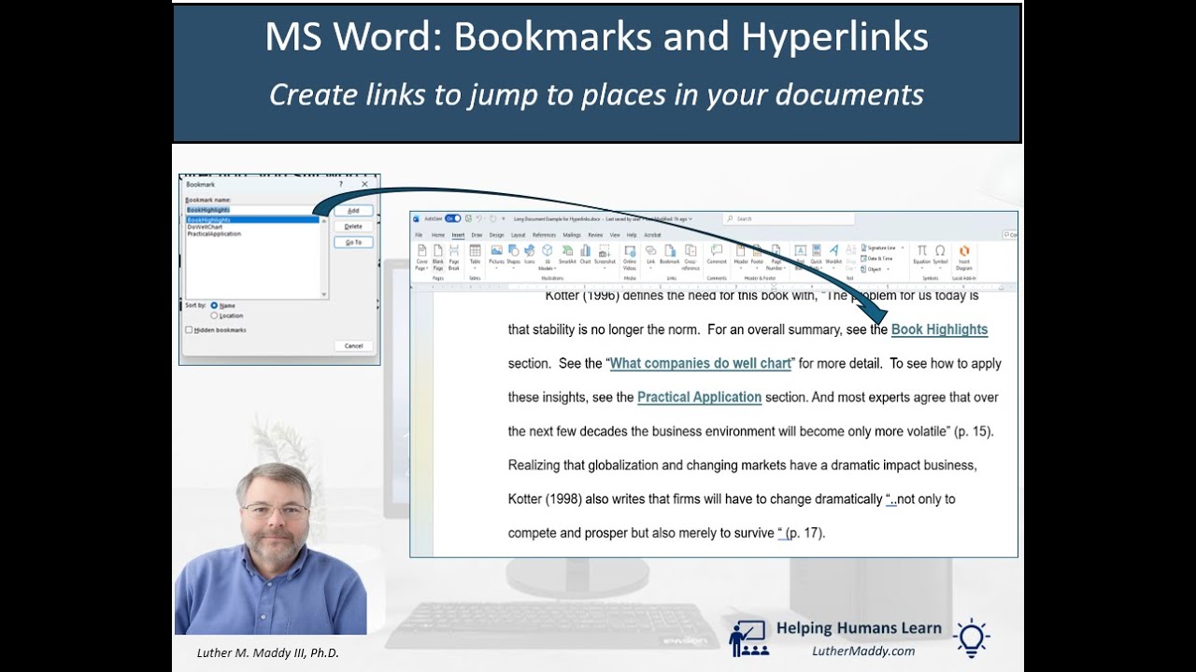Open the Screenshot tool
Image resolution: width=1196 pixels, height=672 pixels.
click(x=605, y=255)
